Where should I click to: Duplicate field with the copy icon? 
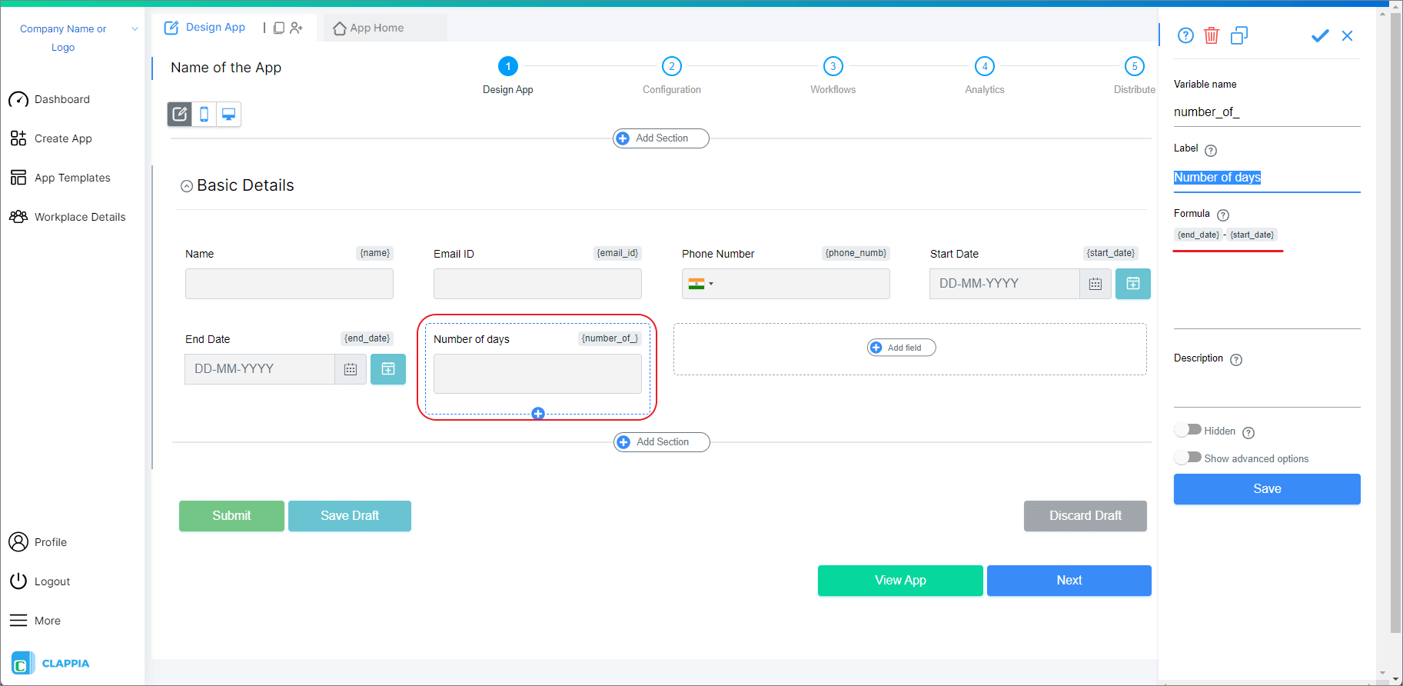point(1238,35)
